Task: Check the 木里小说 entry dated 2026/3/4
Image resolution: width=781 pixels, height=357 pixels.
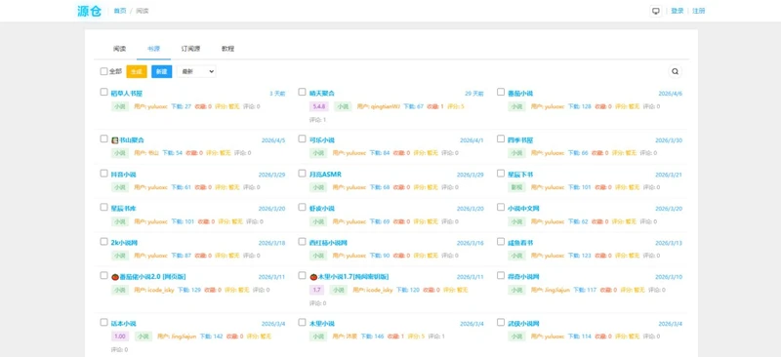Action: click(302, 323)
